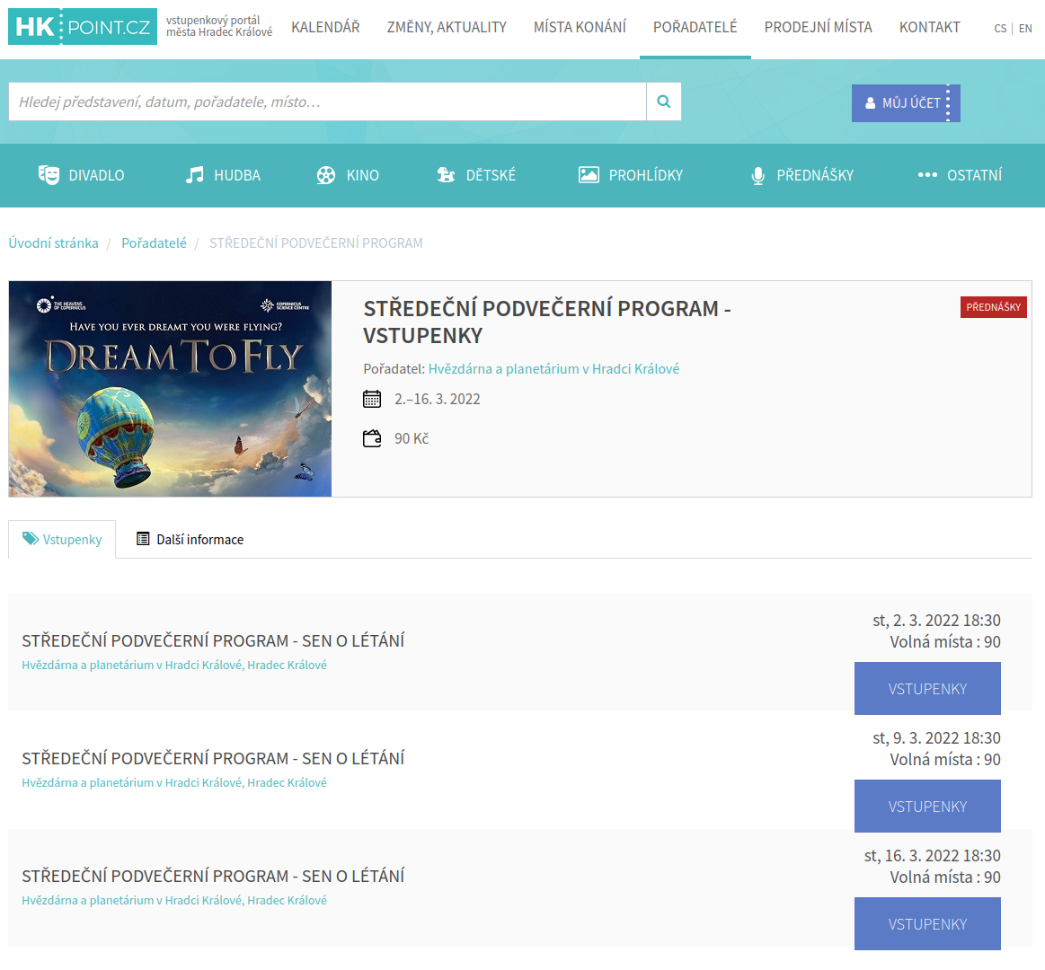Switch language to CS

[x=1000, y=29]
